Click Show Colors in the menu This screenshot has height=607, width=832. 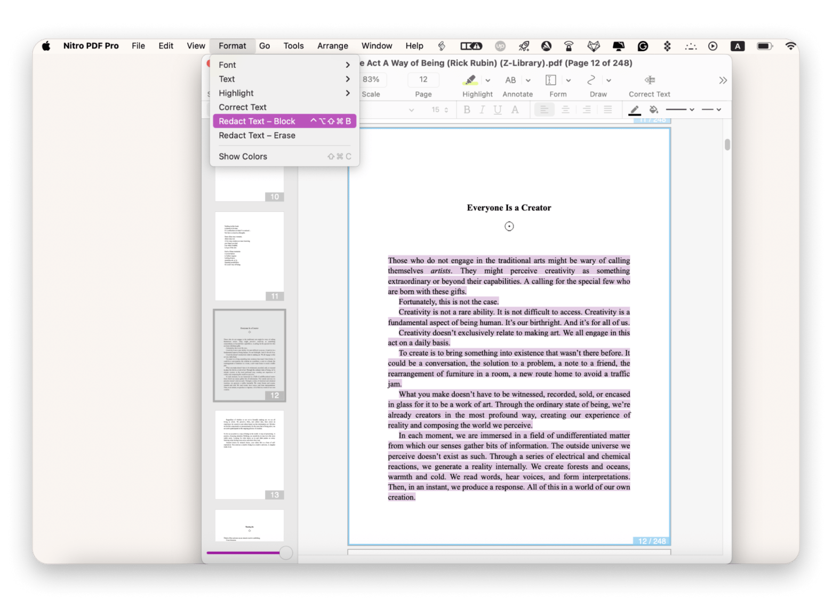[x=243, y=156]
